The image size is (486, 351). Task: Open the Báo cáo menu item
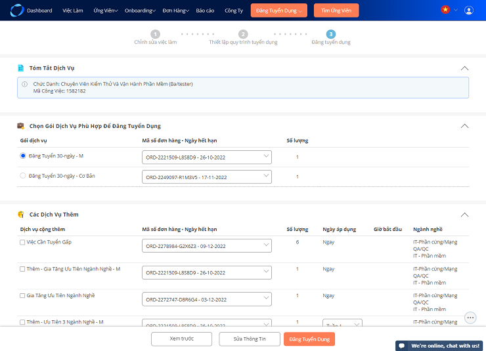click(205, 10)
